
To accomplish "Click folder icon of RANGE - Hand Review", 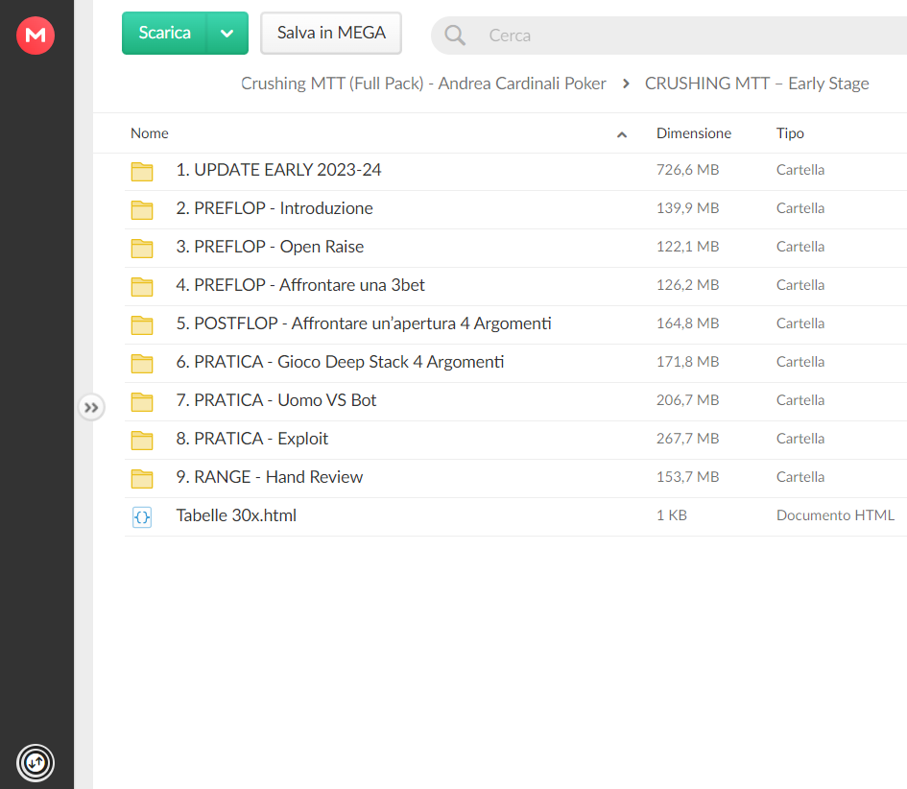I will point(142,478).
